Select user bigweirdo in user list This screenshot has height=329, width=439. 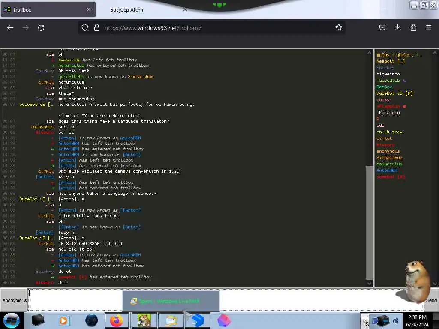[388, 74]
